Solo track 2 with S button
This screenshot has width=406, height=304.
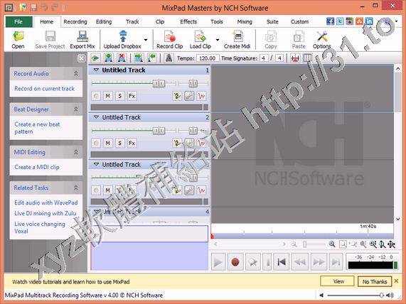(119, 143)
